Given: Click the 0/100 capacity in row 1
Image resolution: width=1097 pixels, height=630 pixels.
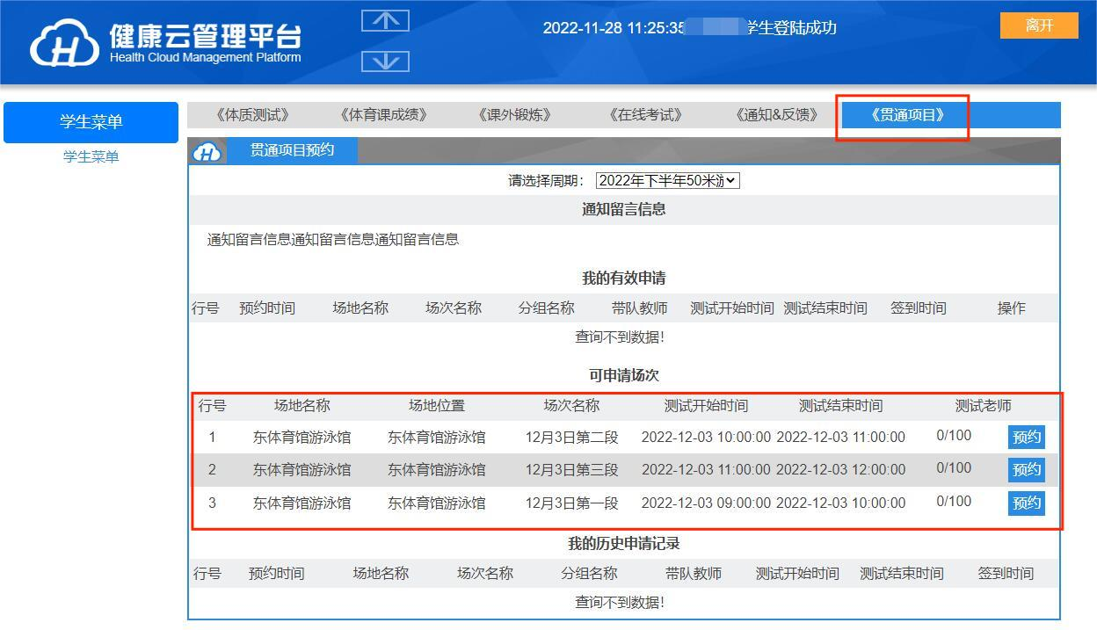Looking at the screenshot, I should click(954, 435).
